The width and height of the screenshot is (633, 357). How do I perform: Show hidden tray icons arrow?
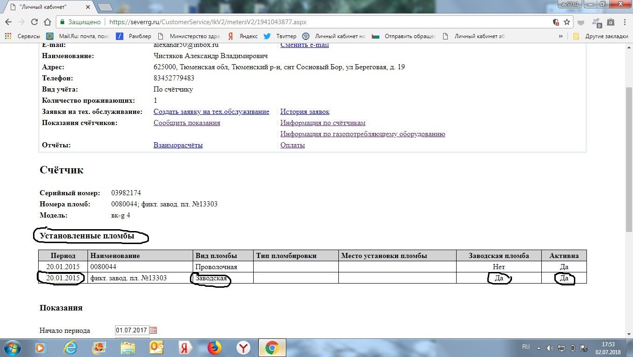539,348
